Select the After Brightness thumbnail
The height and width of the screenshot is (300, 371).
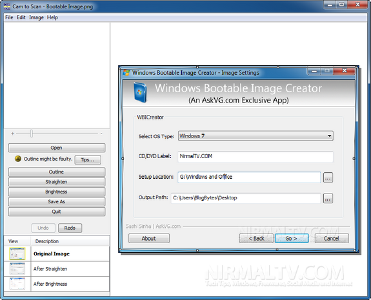(17, 284)
